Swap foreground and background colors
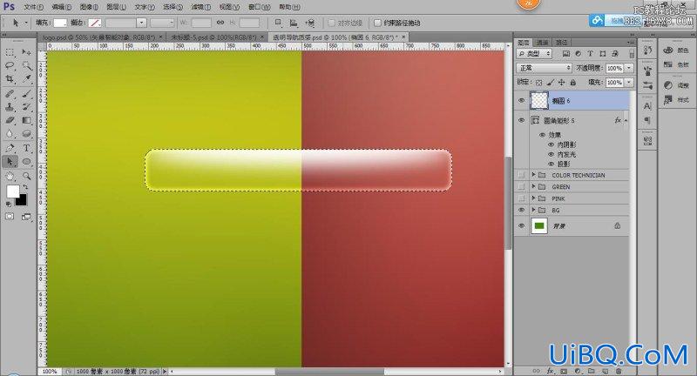This screenshot has width=697, height=376. point(25,187)
